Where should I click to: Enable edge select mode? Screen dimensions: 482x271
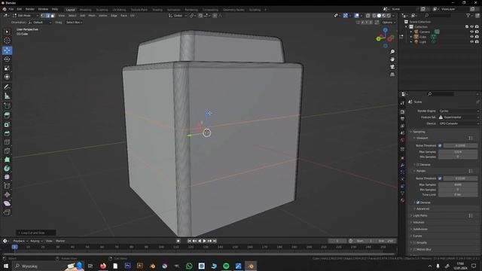(47, 15)
